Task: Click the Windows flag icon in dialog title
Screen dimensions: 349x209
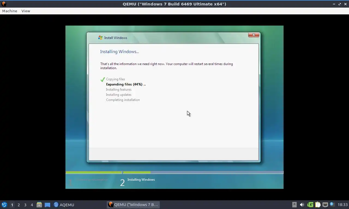Action: (x=100, y=38)
